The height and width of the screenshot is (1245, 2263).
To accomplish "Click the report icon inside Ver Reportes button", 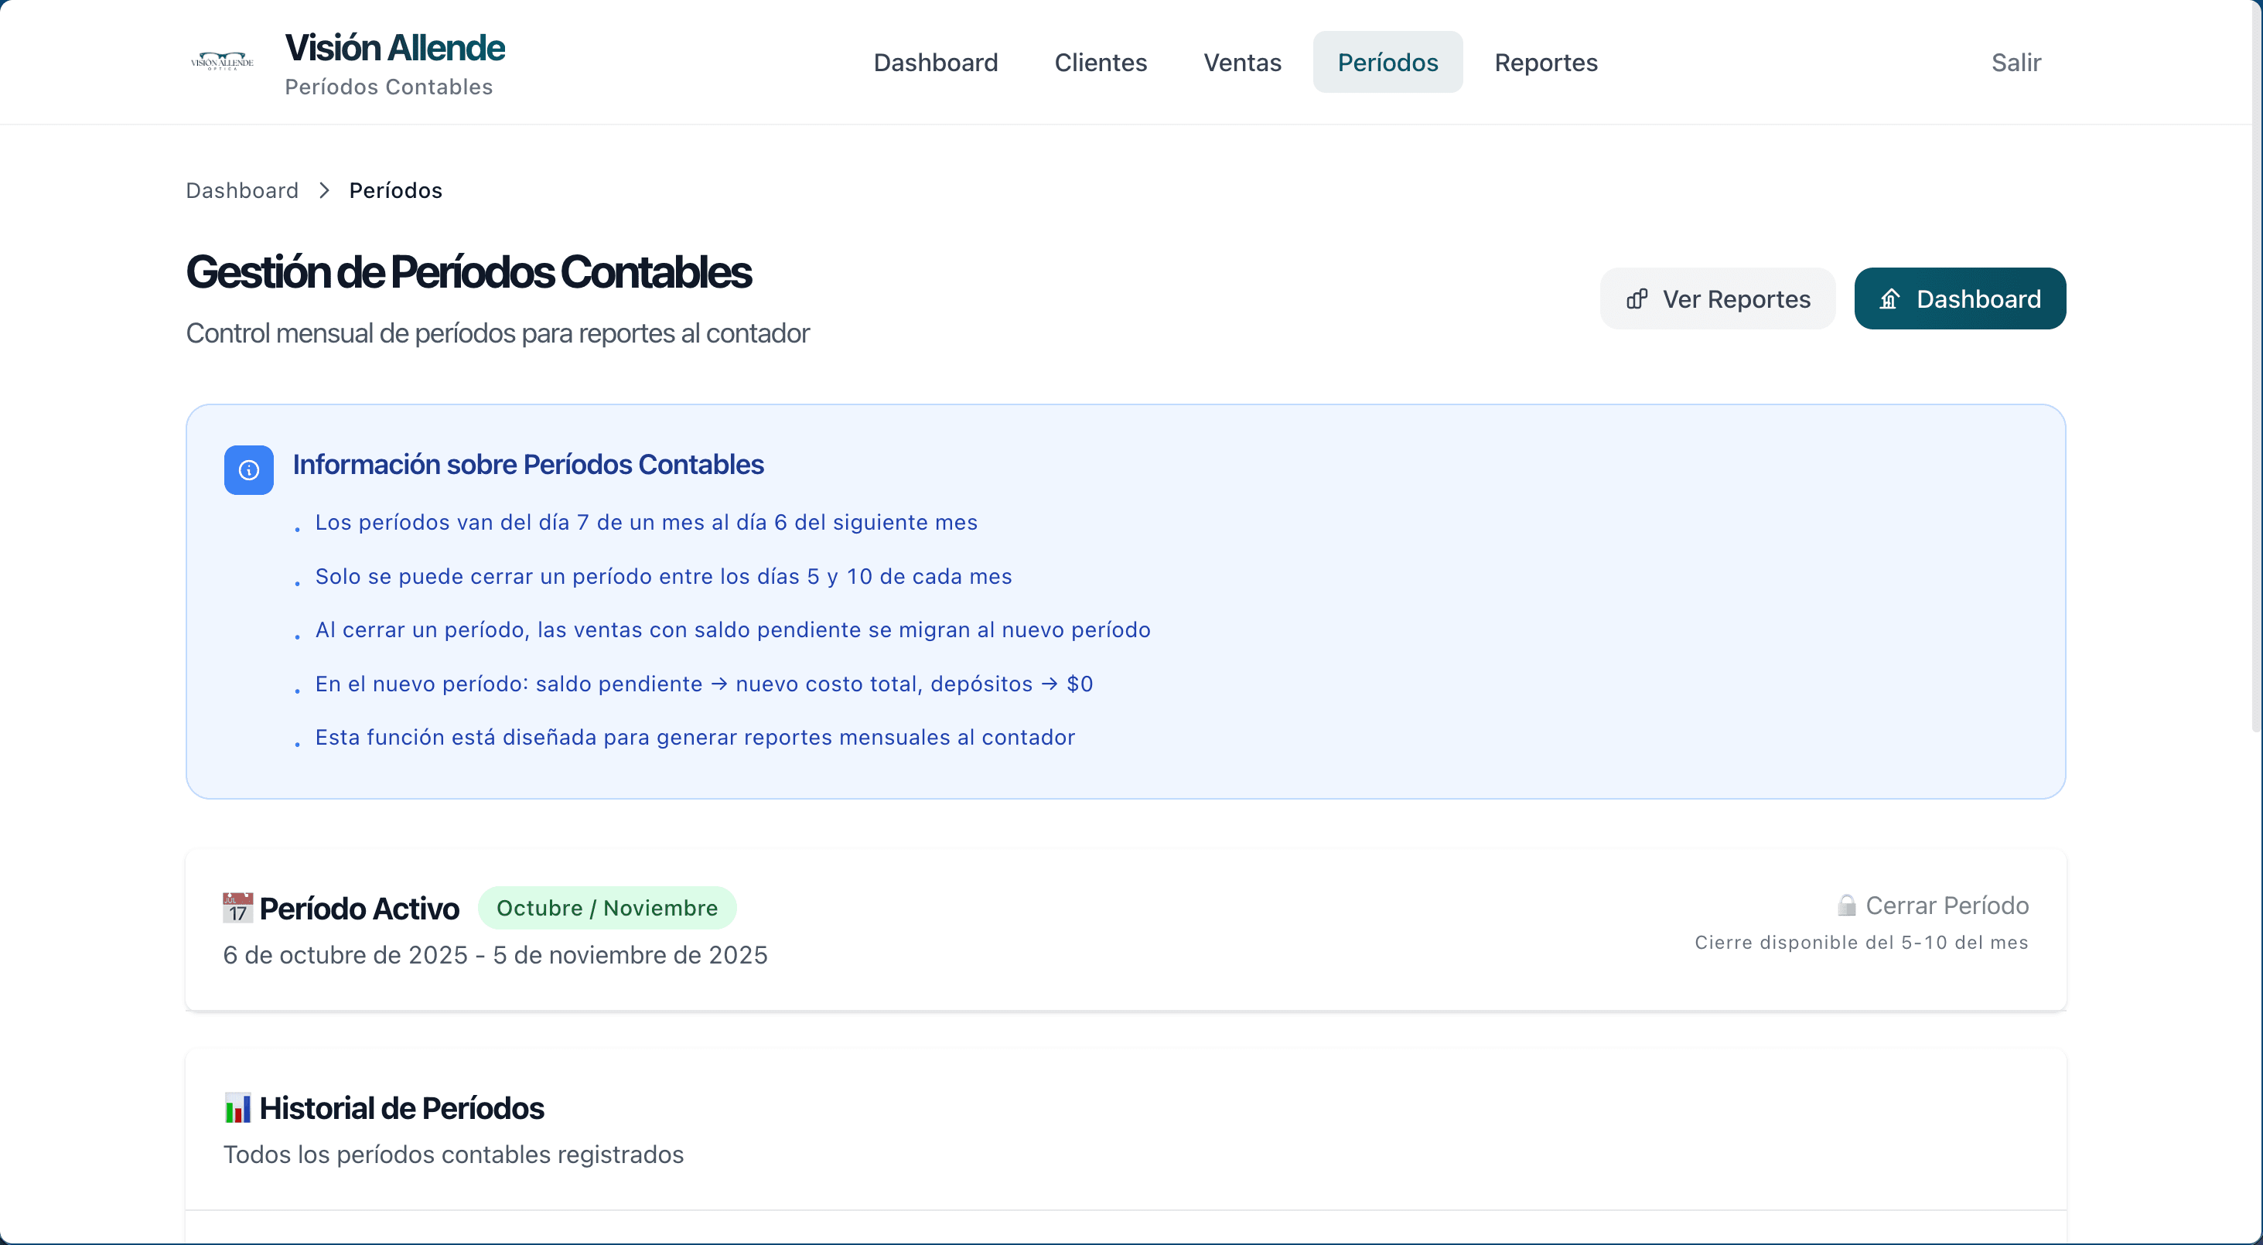I will (x=1638, y=298).
